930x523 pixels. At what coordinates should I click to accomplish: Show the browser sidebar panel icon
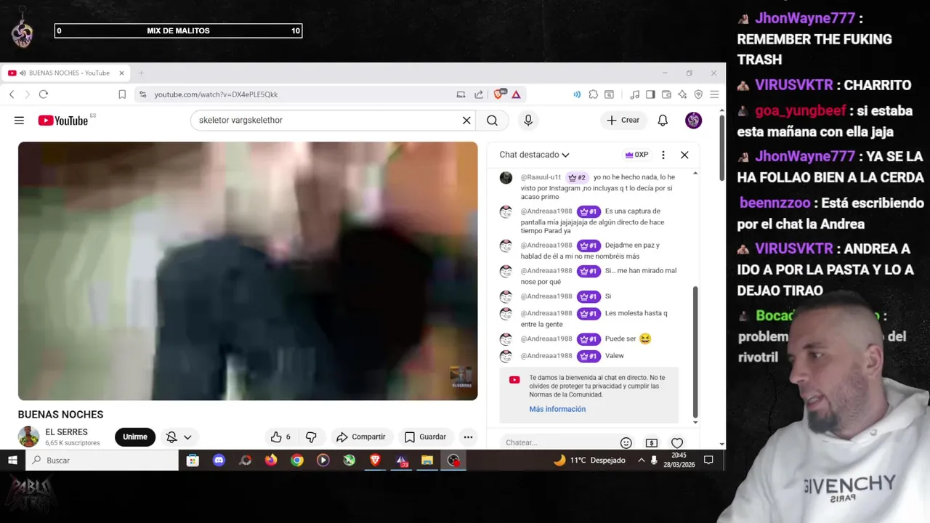pos(650,94)
